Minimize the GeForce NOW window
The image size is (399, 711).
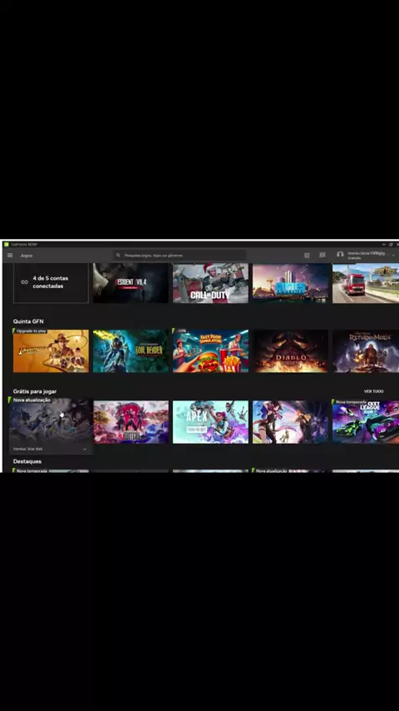coord(383,245)
